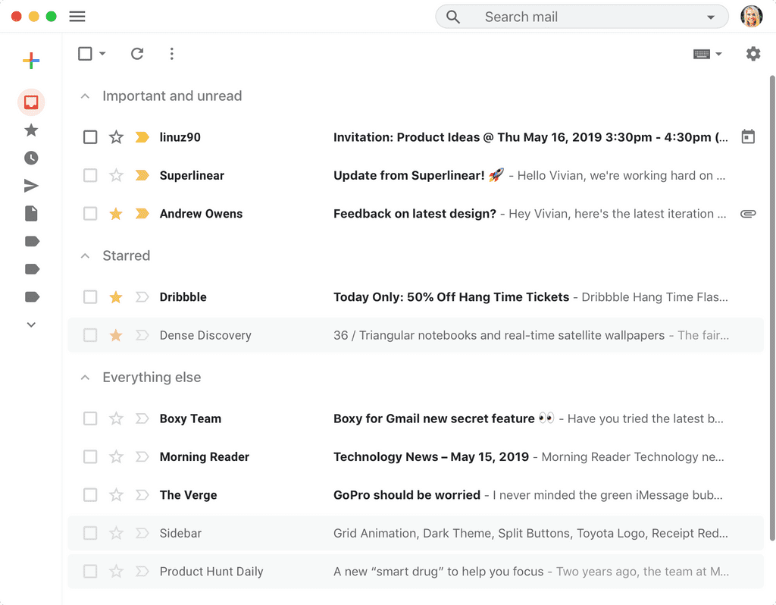776x605 pixels.
Task: Click the Search mail input field
Action: point(581,17)
